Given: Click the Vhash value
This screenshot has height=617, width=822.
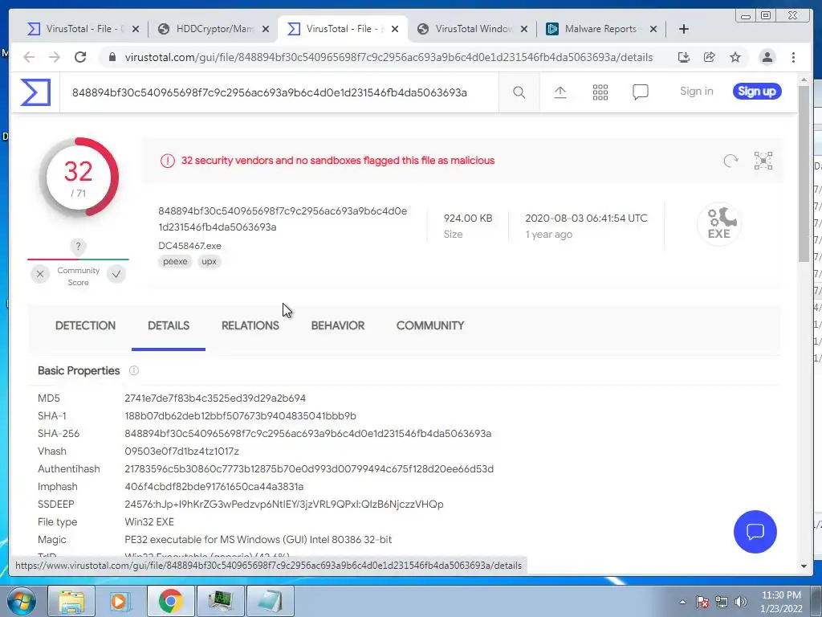Looking at the screenshot, I should click(181, 452).
